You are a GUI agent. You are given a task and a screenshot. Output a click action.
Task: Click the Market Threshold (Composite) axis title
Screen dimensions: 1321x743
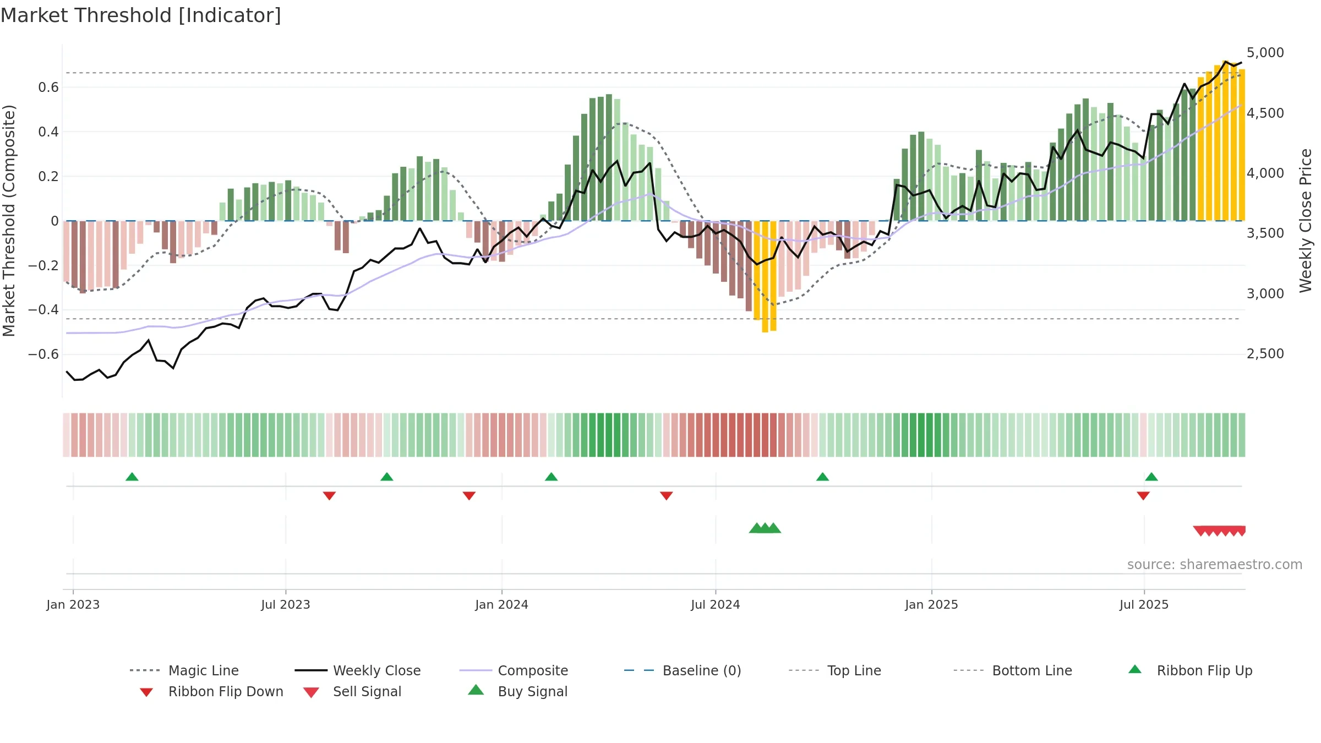[x=9, y=220]
